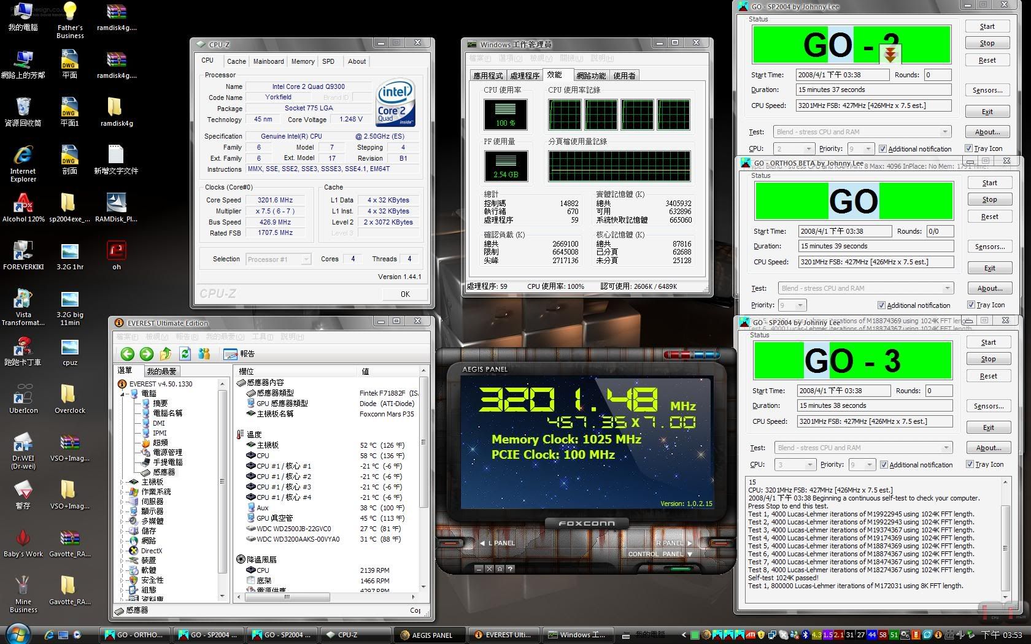Switch to CPU-Z SPD tab
This screenshot has height=644, width=1031.
[328, 61]
